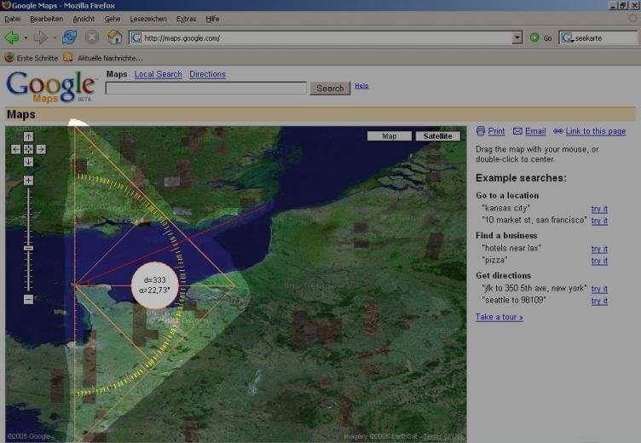The image size is (641, 443).
Task: Try the "seattle to 98109" directions
Action: (x=599, y=301)
